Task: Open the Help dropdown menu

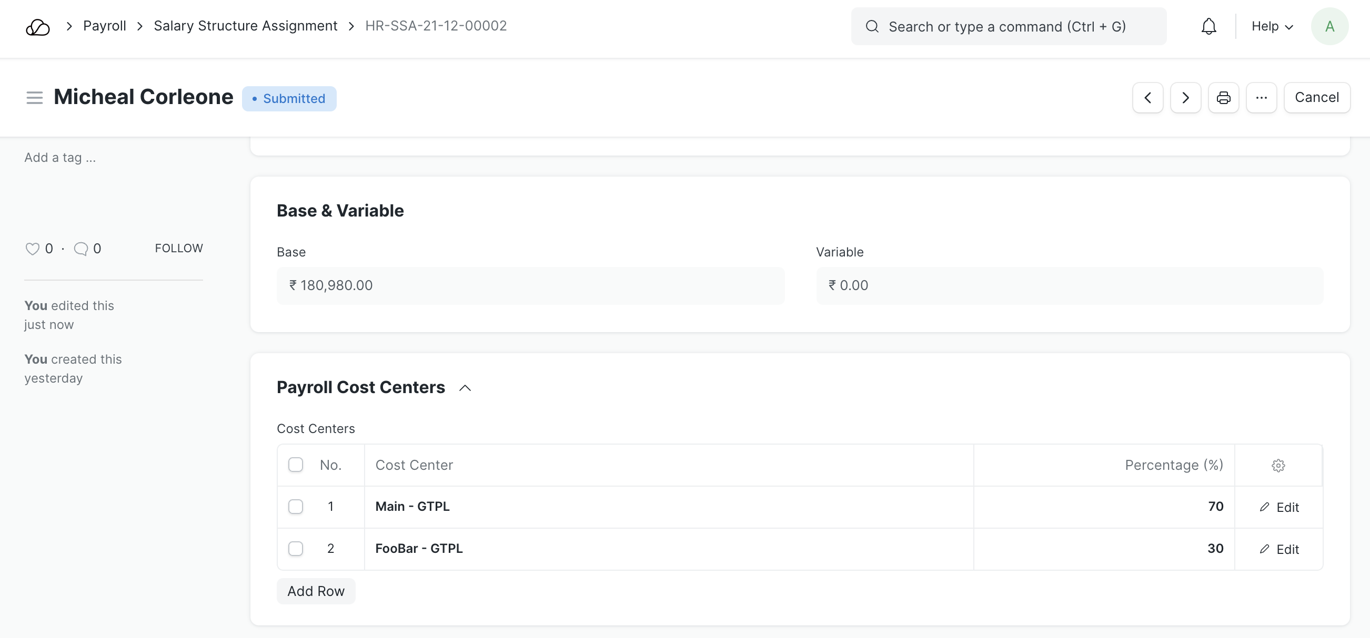Action: [x=1272, y=27]
